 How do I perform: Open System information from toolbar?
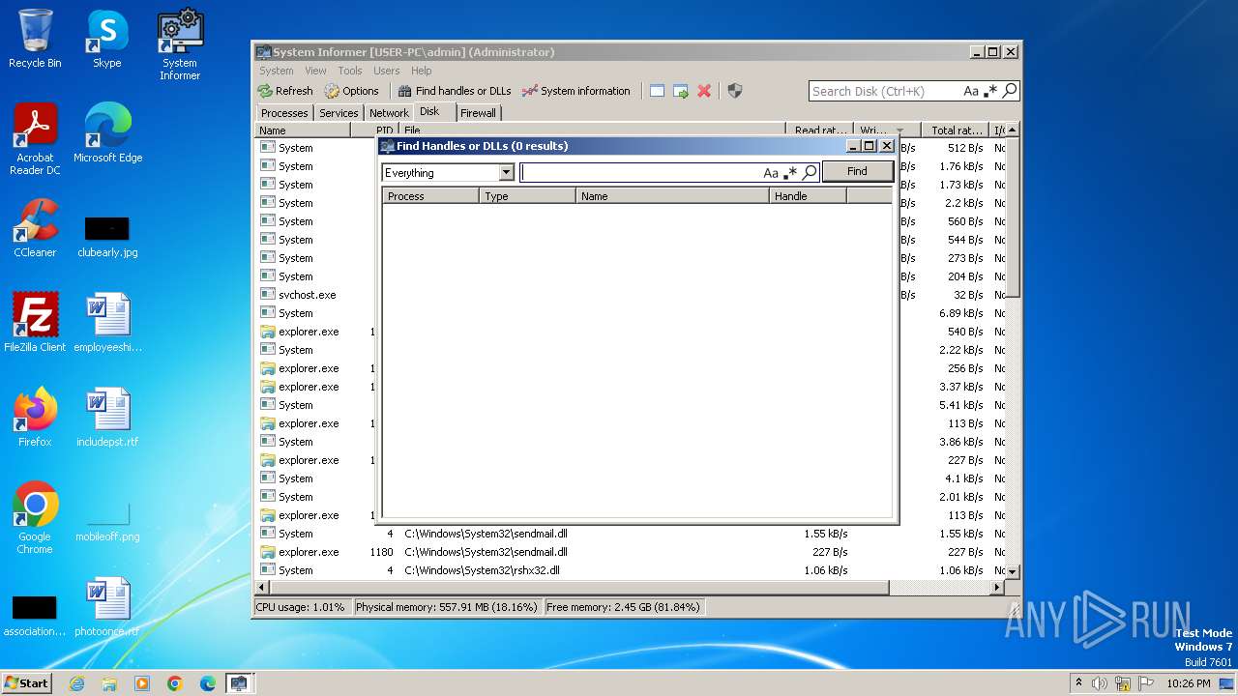(575, 91)
